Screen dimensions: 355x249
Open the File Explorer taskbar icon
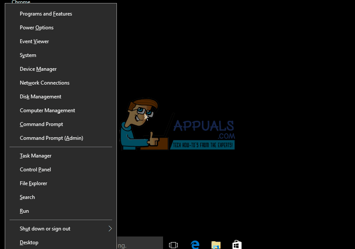[x=216, y=244]
